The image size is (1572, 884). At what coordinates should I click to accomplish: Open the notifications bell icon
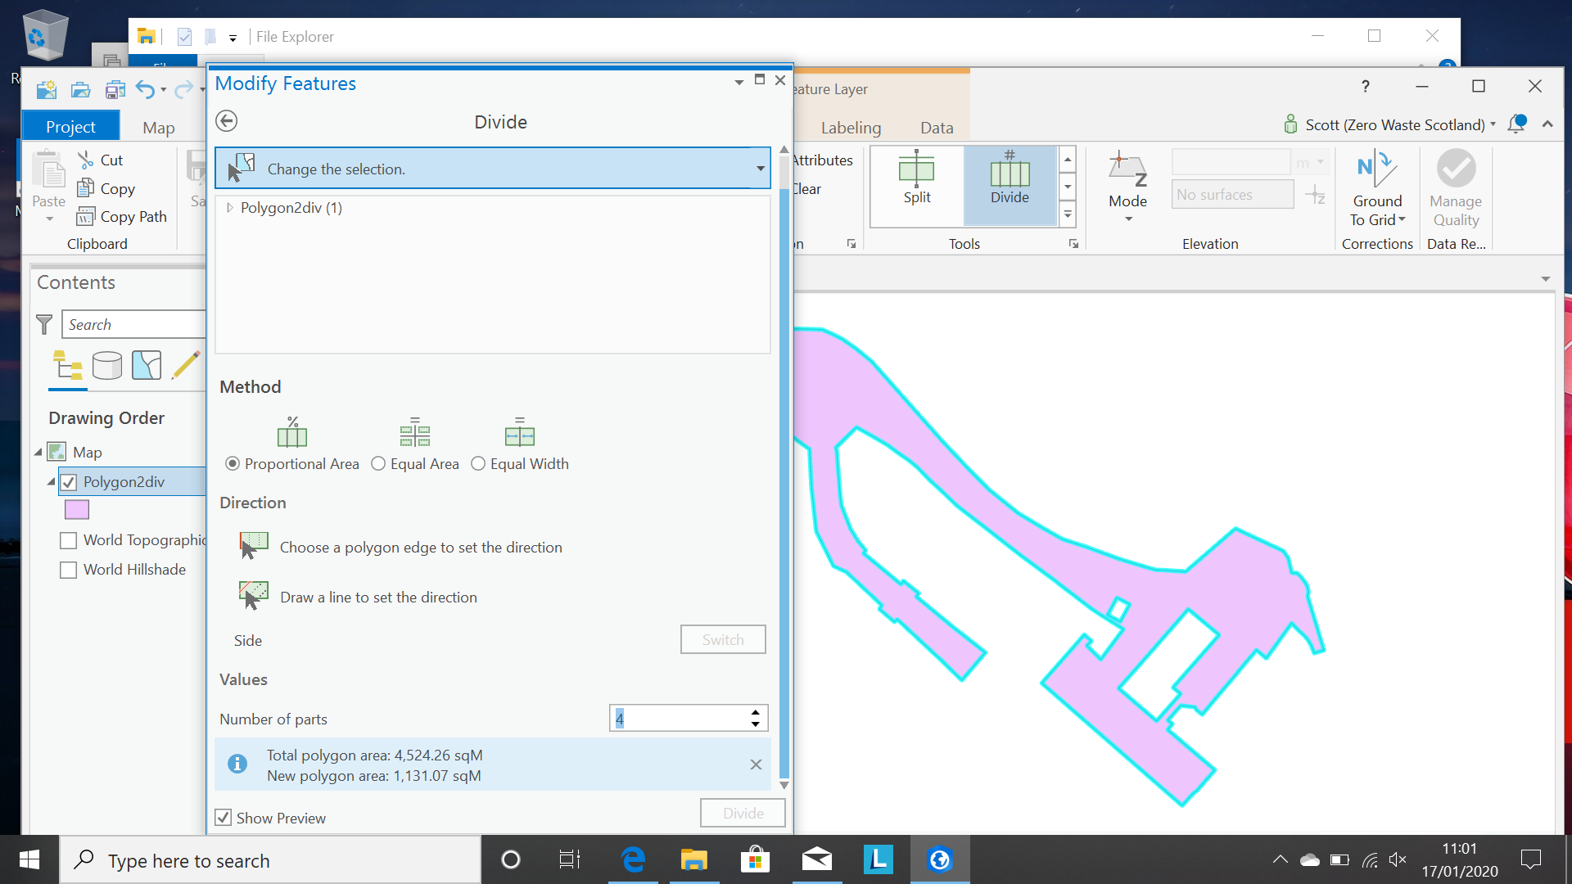pos(1516,124)
